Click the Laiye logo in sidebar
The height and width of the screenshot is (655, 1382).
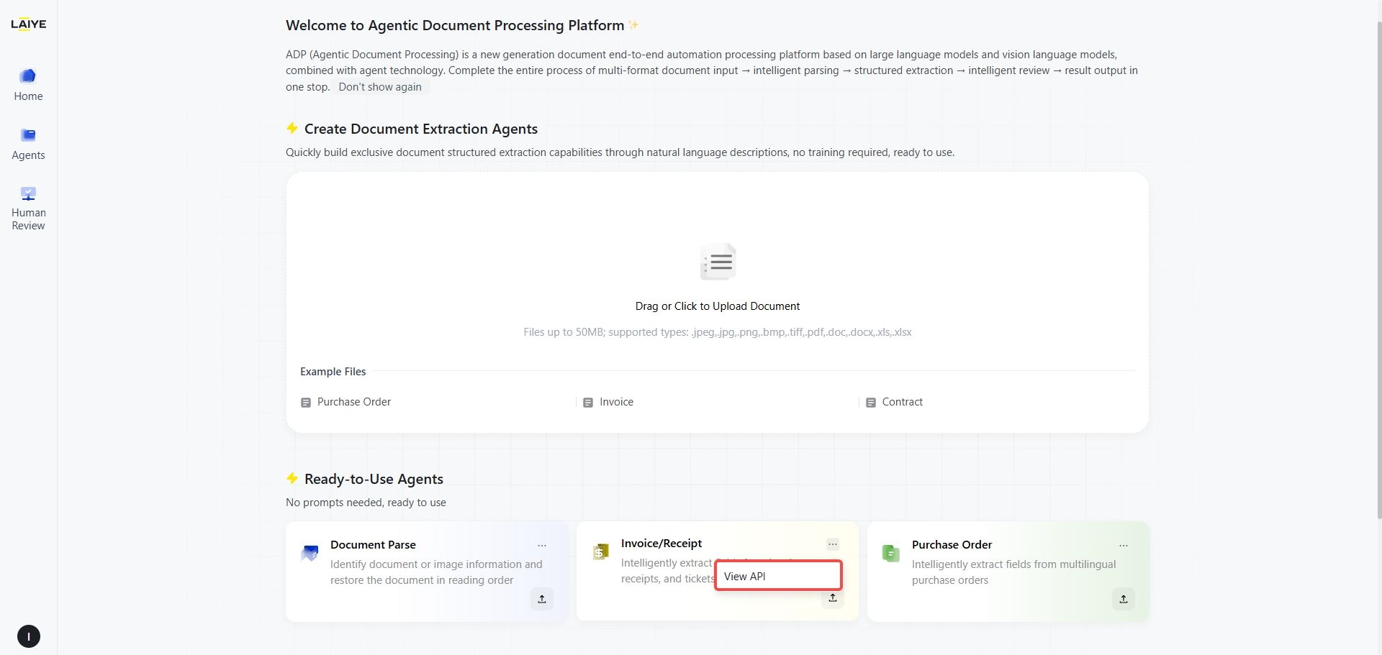[28, 24]
